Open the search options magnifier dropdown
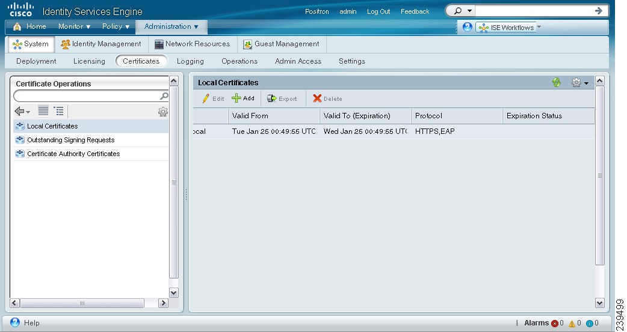 click(463, 11)
